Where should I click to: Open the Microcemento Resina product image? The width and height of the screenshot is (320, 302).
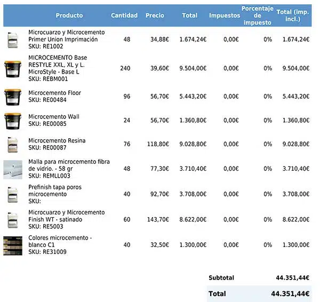pyautogui.click(x=13, y=145)
